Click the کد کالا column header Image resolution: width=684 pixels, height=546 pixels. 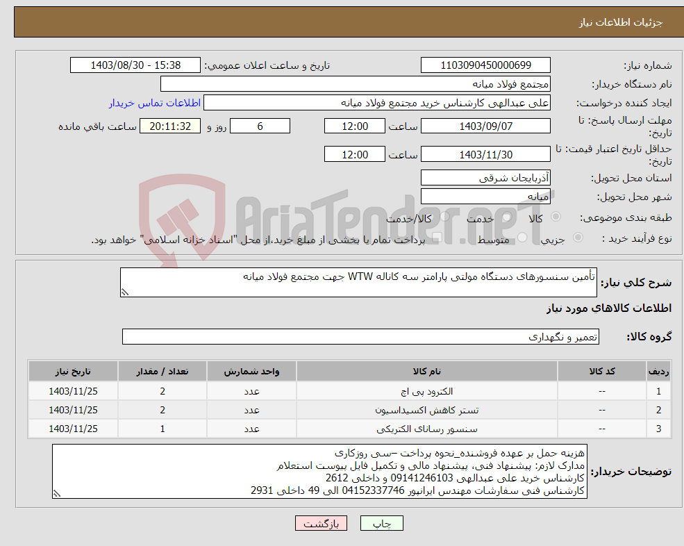(x=602, y=371)
